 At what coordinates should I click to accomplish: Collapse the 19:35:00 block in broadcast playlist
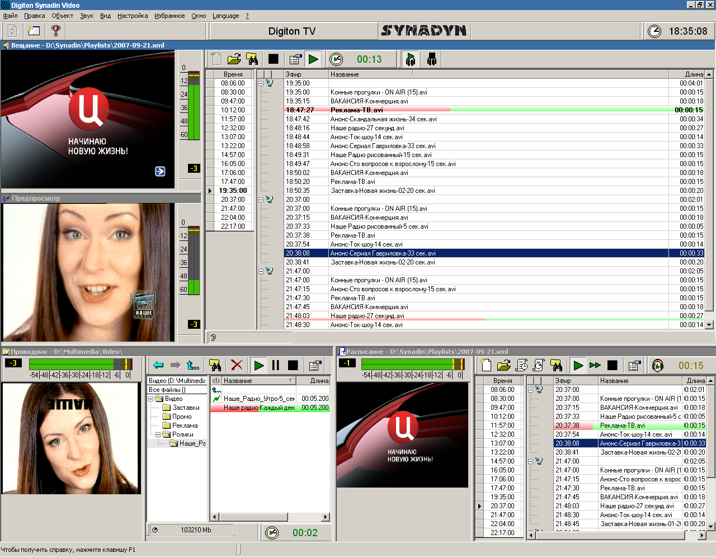[x=261, y=83]
